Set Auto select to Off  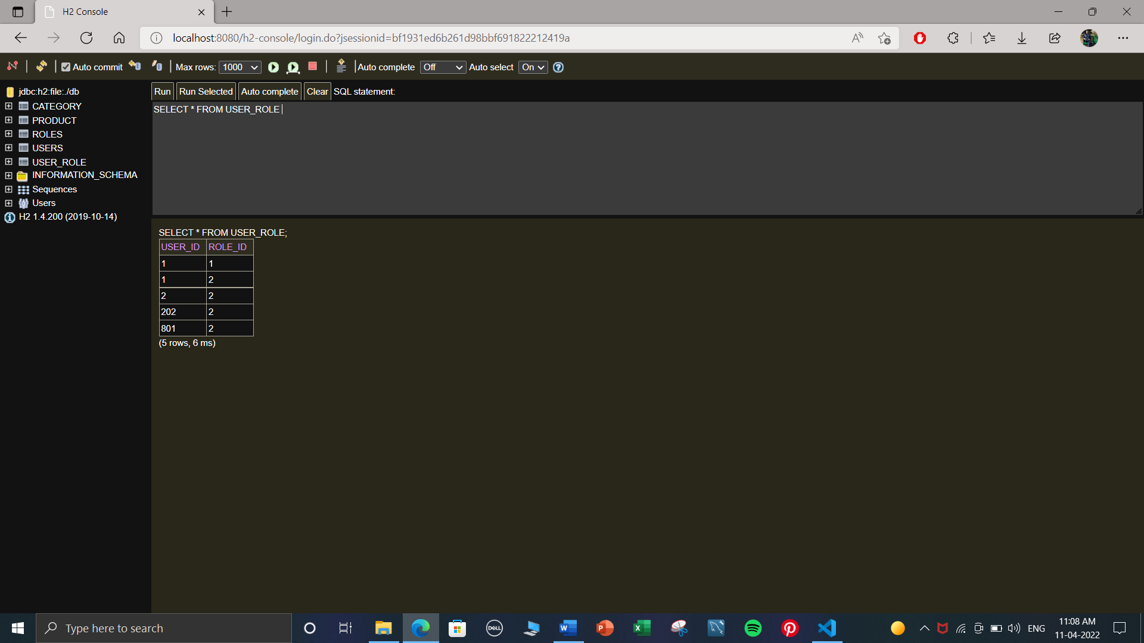click(x=532, y=67)
